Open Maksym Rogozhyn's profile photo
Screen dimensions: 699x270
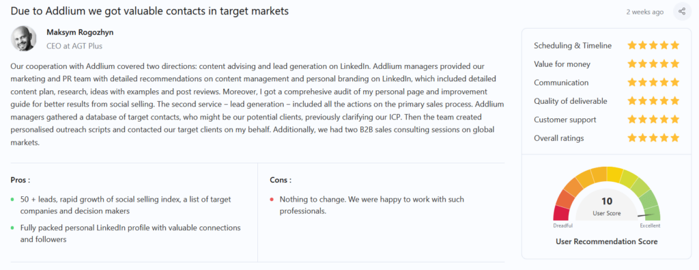[x=24, y=38]
